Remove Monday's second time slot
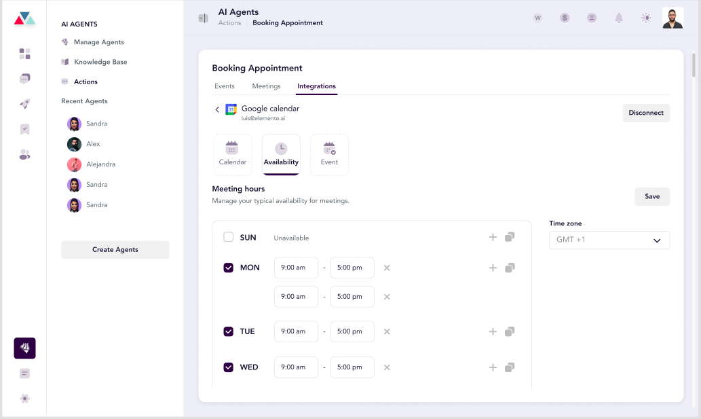This screenshot has height=419, width=701. pyautogui.click(x=387, y=297)
